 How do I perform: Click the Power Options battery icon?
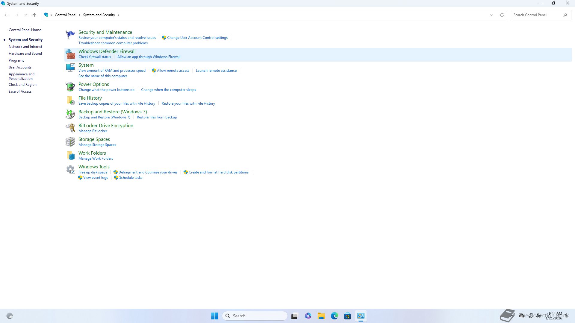pos(70,87)
